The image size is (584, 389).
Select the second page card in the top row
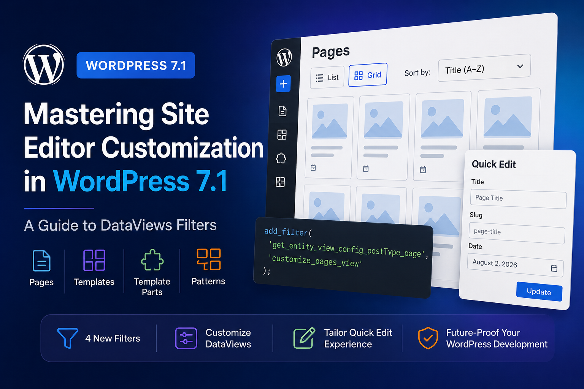pyautogui.click(x=383, y=137)
